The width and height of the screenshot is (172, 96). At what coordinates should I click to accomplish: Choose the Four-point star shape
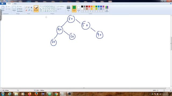tap(43, 11)
